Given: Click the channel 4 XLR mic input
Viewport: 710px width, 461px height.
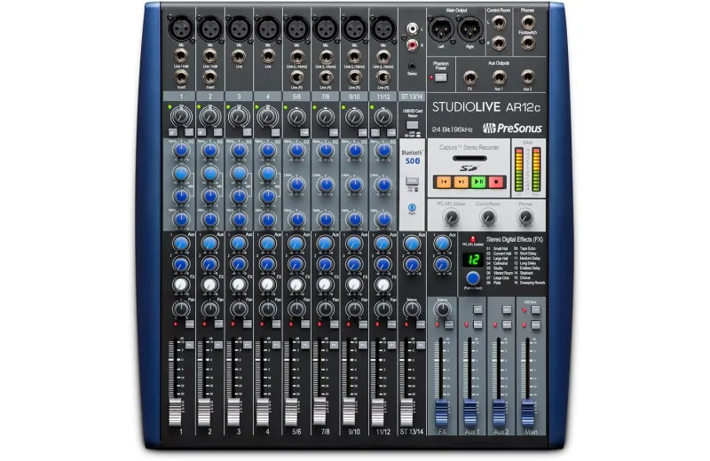Looking at the screenshot, I should [268, 28].
